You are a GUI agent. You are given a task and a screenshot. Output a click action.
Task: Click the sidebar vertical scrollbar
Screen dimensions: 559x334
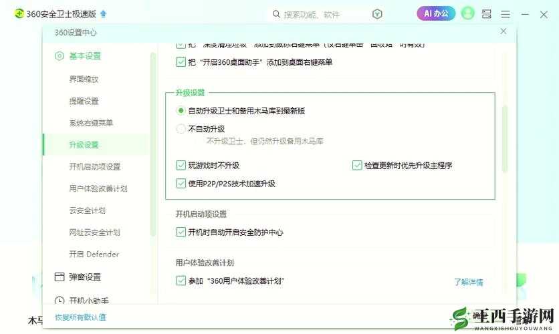click(x=153, y=144)
